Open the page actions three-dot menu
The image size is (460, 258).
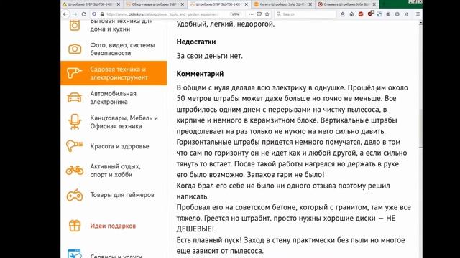(251, 14)
